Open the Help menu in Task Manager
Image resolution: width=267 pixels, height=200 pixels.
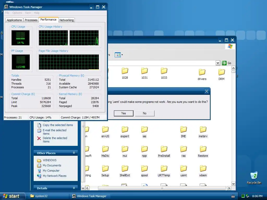(37, 13)
